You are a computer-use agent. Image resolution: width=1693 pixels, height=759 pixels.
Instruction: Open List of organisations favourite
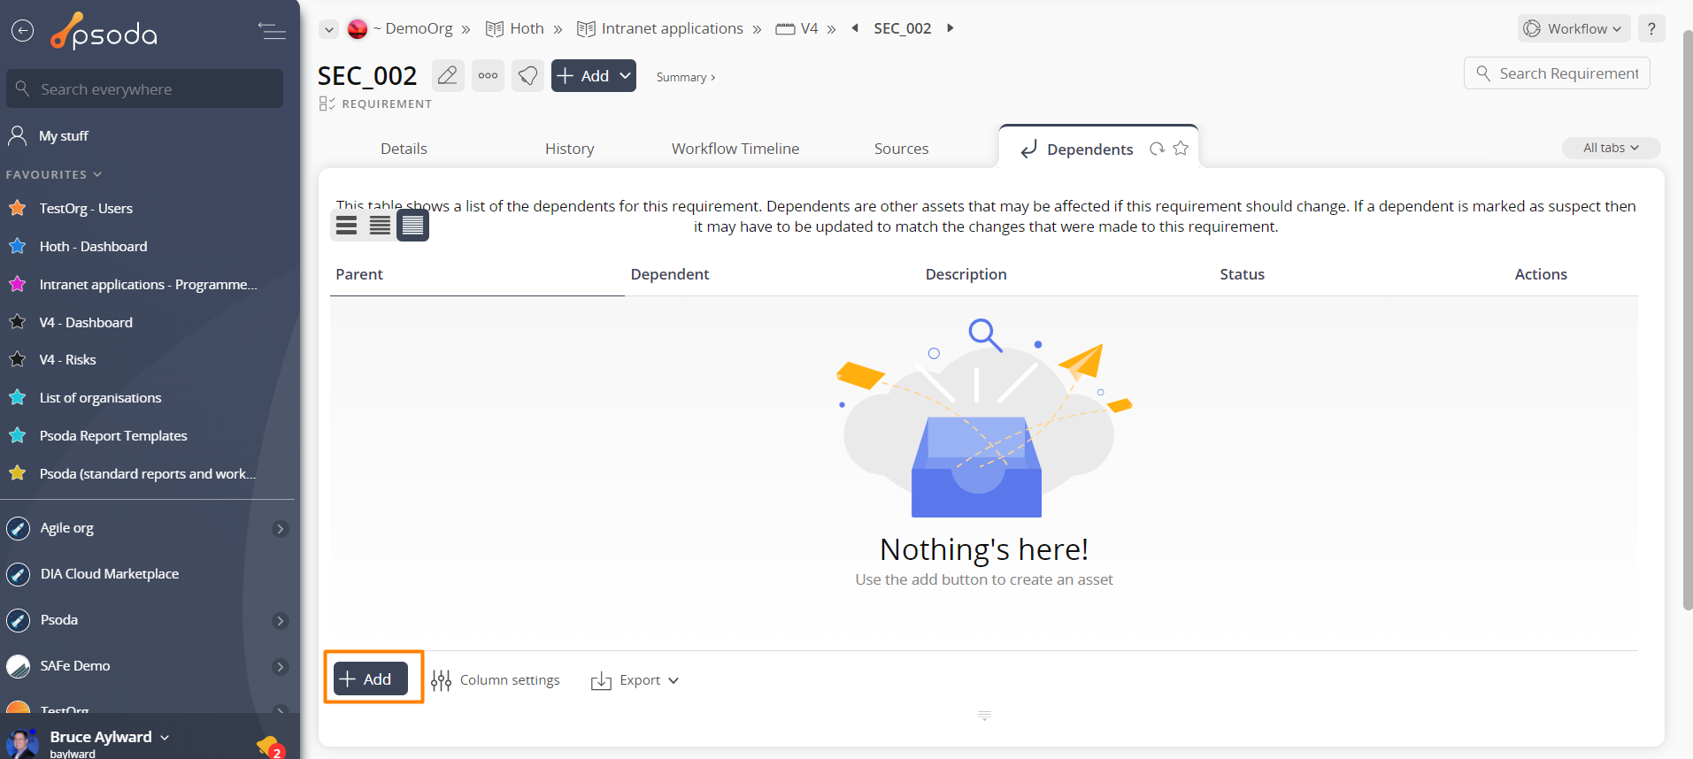tap(100, 397)
